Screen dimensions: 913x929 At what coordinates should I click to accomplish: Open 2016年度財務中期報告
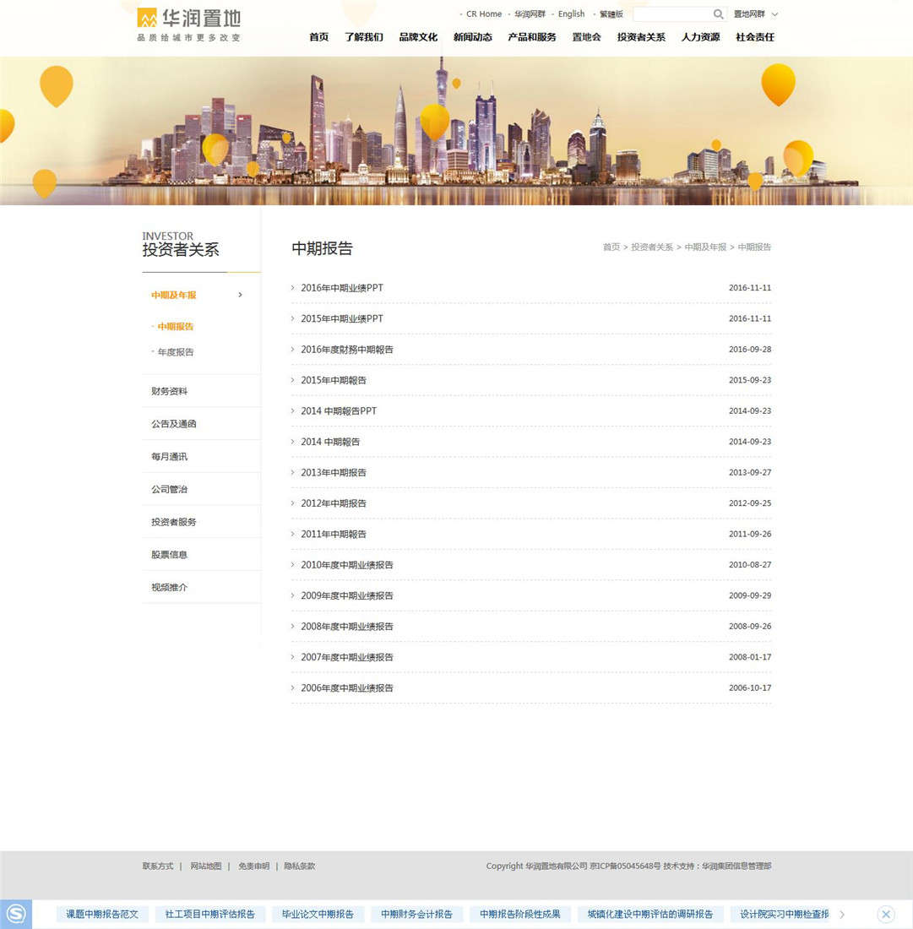347,349
